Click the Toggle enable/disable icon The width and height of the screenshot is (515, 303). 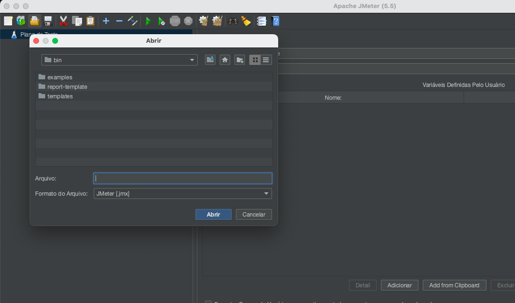coord(133,21)
